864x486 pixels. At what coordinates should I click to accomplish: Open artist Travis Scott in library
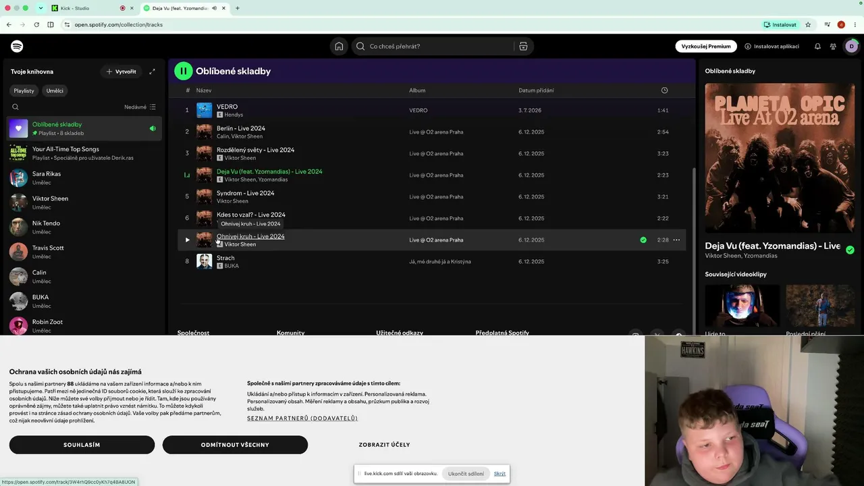click(84, 252)
